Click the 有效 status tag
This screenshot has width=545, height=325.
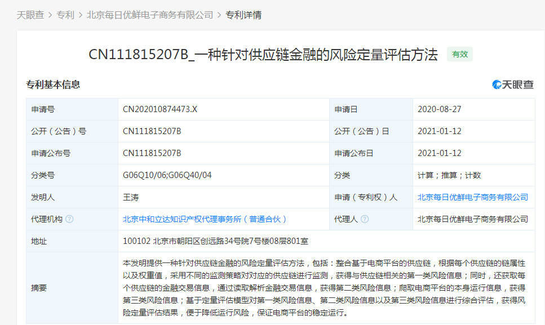click(x=459, y=54)
